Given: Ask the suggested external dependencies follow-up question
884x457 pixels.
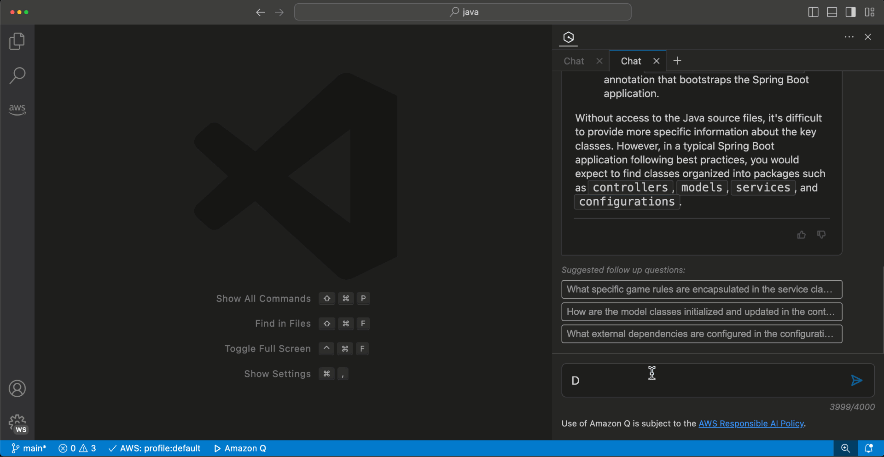Looking at the screenshot, I should (702, 334).
